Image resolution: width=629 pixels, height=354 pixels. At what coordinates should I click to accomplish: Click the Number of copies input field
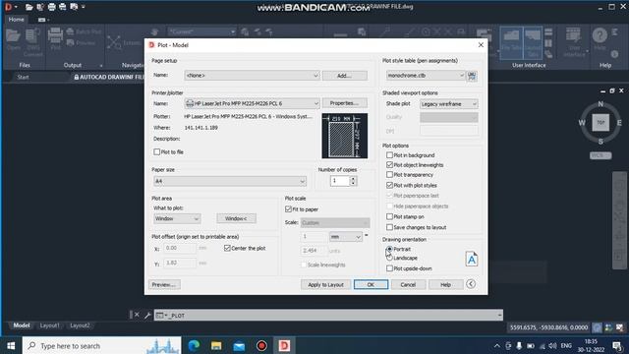340,181
